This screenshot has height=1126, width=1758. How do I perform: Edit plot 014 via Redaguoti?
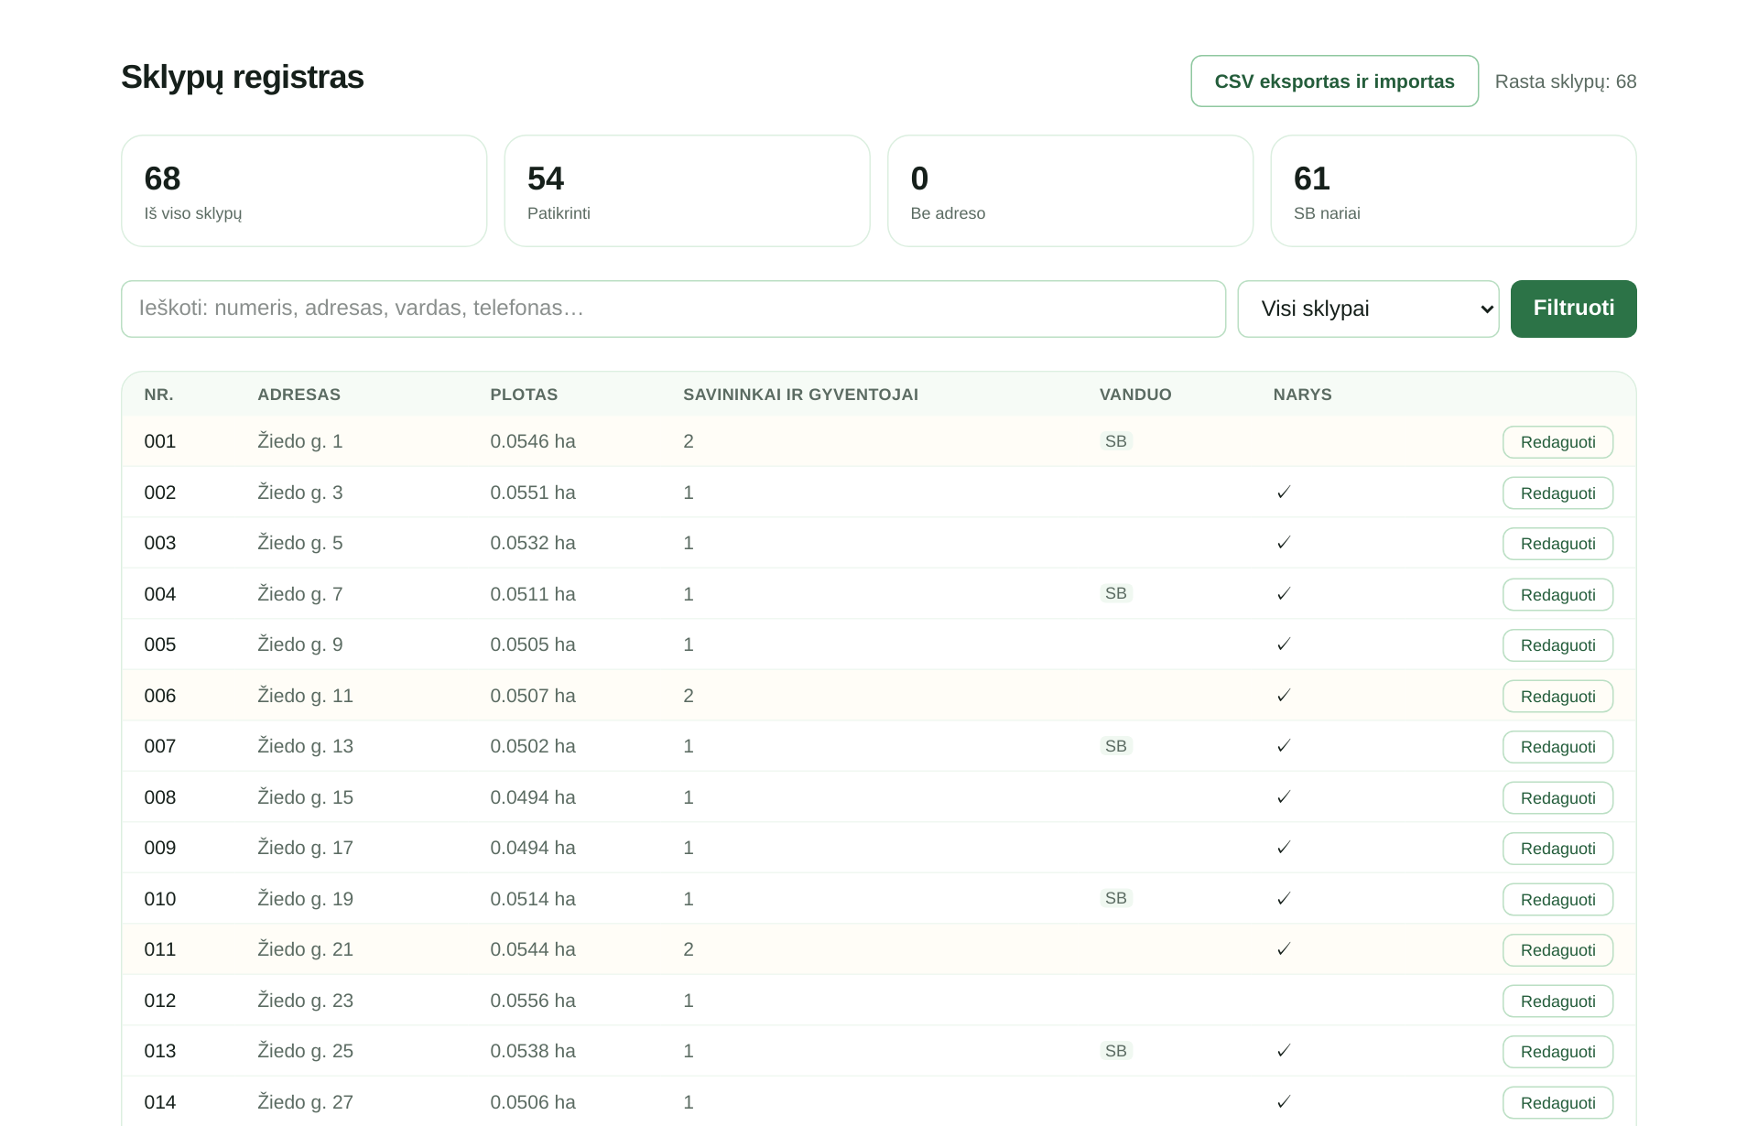pos(1557,1103)
